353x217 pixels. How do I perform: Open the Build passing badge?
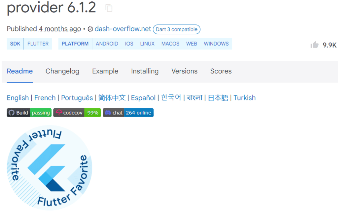(x=29, y=113)
